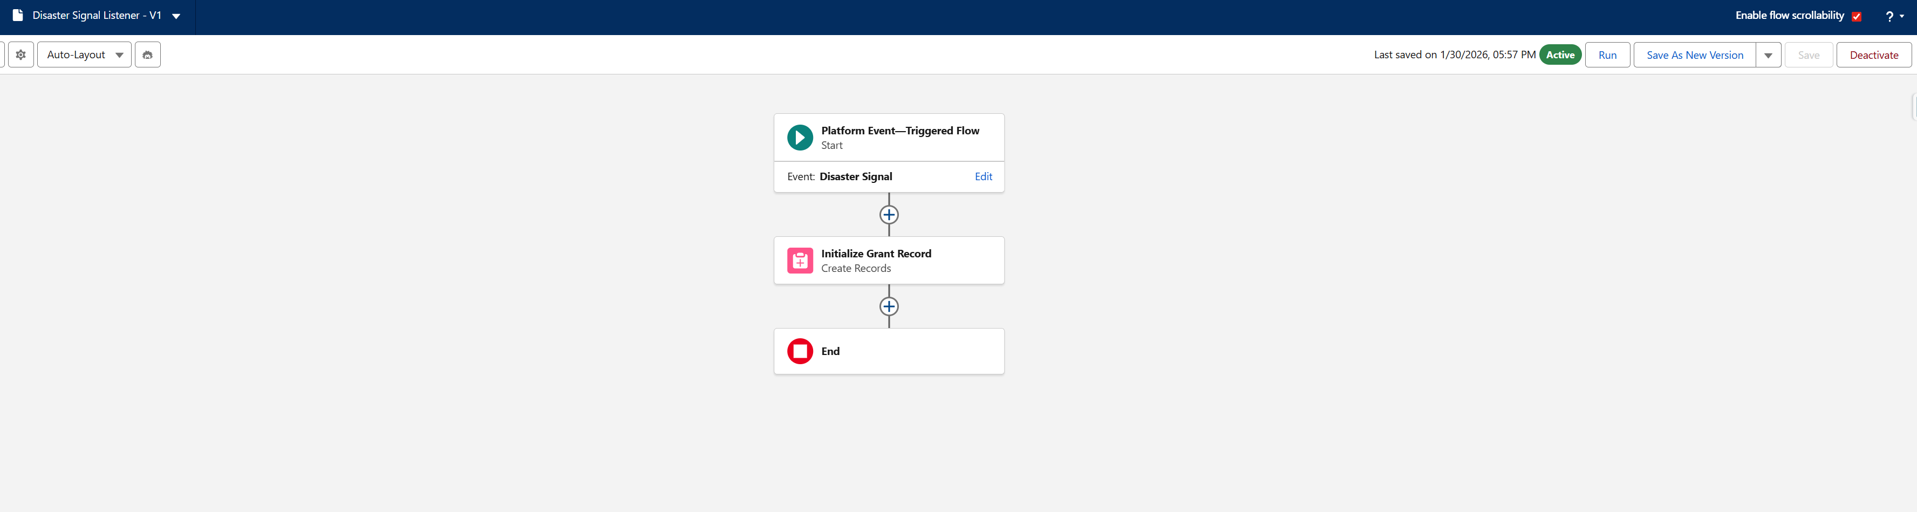Click the disabled Save button
The height and width of the screenshot is (512, 1917).
pos(1809,55)
